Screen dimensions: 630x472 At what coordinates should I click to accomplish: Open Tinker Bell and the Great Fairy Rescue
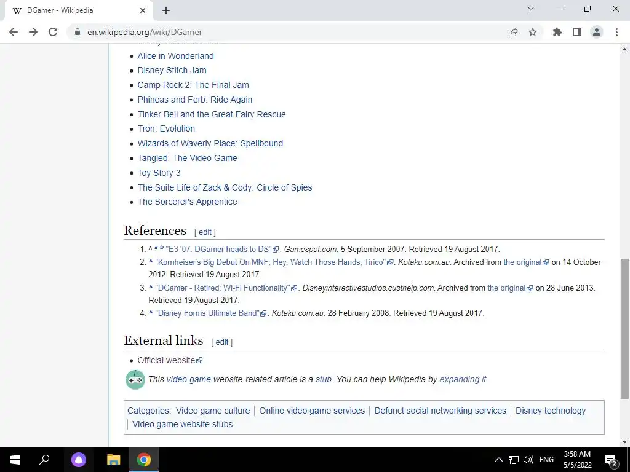[212, 114]
